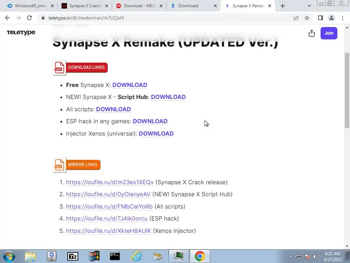
Task: Click the Chrome taskbar icon
Action: 200,256
